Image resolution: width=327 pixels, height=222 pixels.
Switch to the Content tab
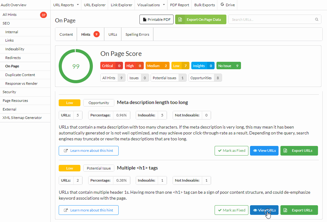66,34
